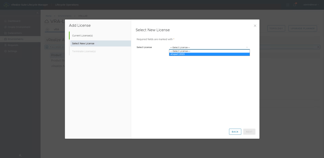Open Environments in the sidebar
324x158 pixels.
(x=16, y=39)
